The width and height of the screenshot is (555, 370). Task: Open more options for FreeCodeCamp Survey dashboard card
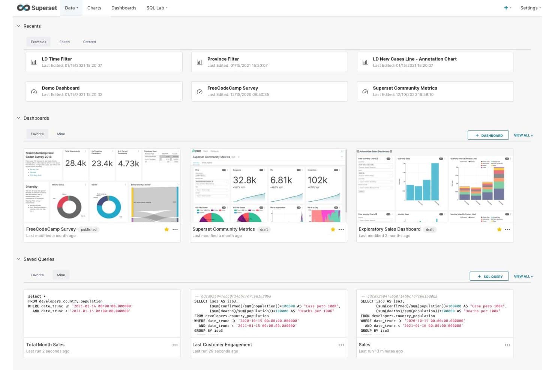point(175,229)
